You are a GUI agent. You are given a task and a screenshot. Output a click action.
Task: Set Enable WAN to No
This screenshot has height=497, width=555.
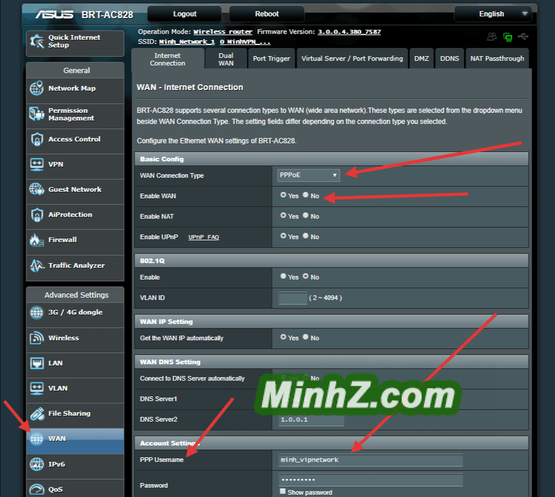pos(306,195)
